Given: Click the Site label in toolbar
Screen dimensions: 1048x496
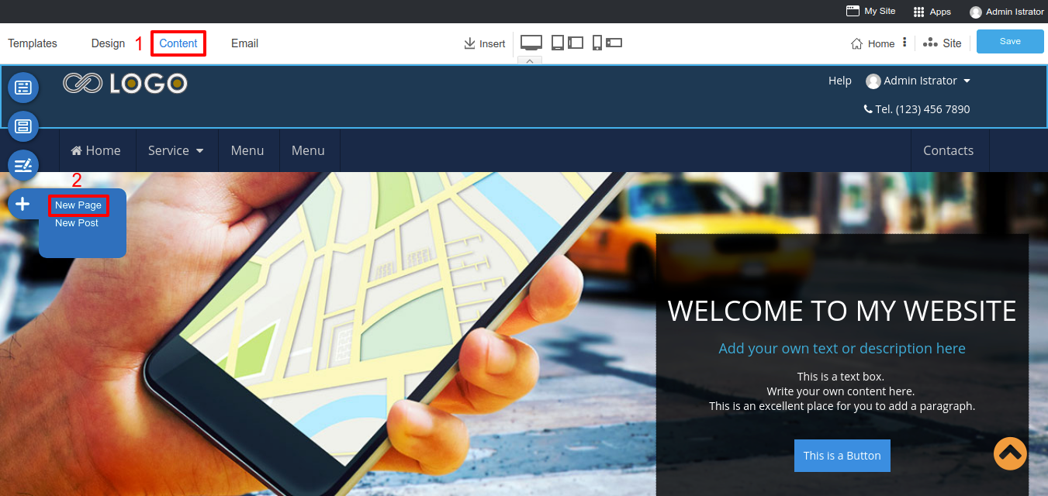Looking at the screenshot, I should click(952, 43).
